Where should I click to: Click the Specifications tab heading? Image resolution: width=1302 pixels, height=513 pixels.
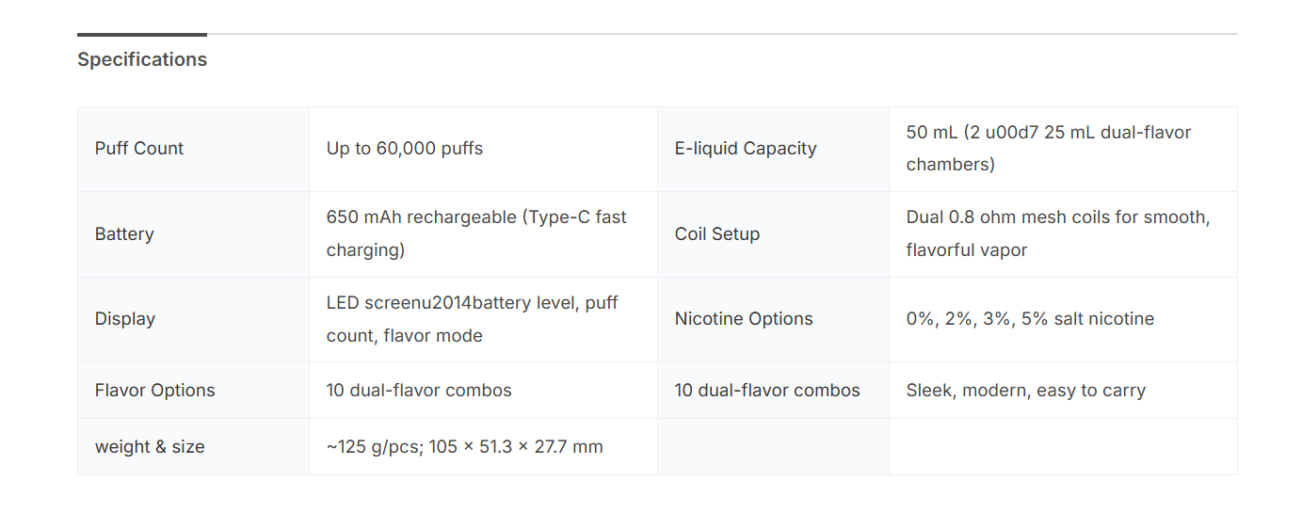pyautogui.click(x=142, y=59)
